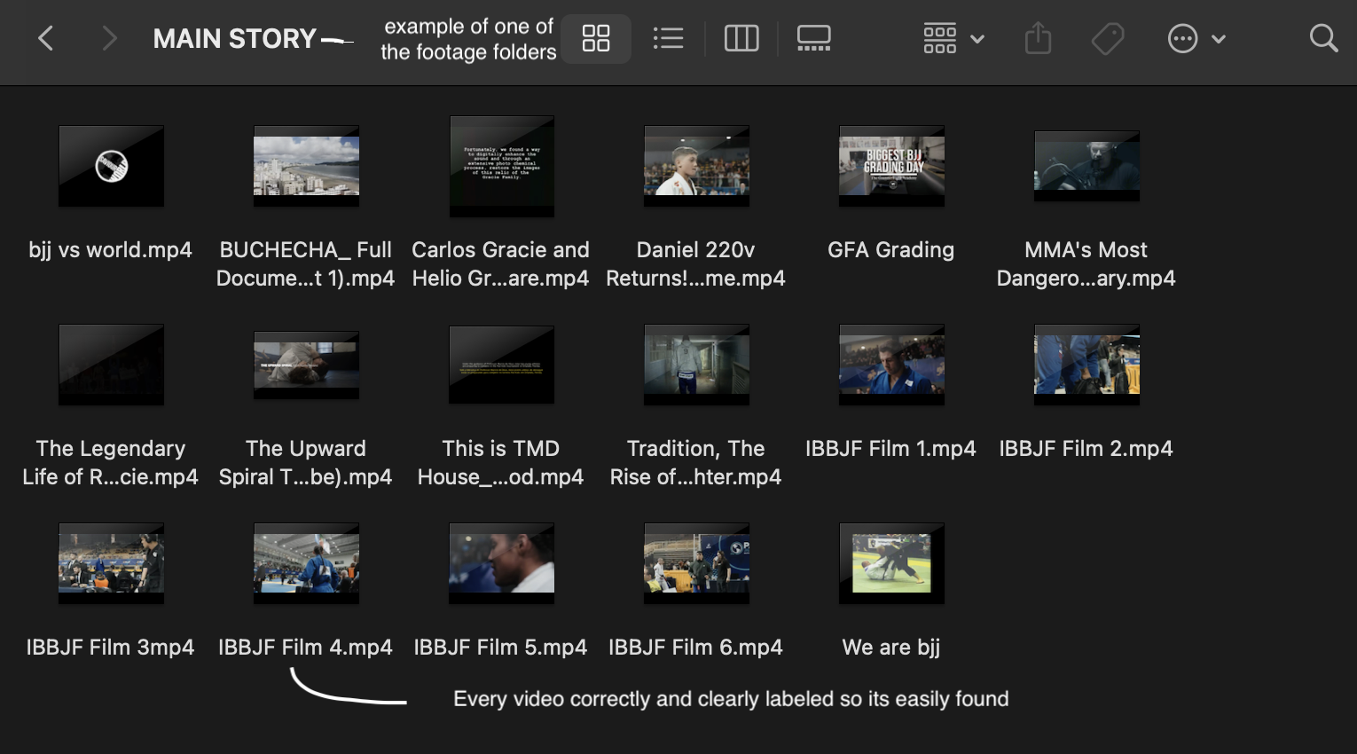Select the BUCHECHA Full Documentary thumbnail

306,166
